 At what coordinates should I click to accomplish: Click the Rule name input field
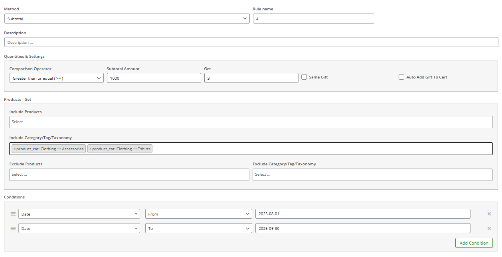[x=313, y=19]
